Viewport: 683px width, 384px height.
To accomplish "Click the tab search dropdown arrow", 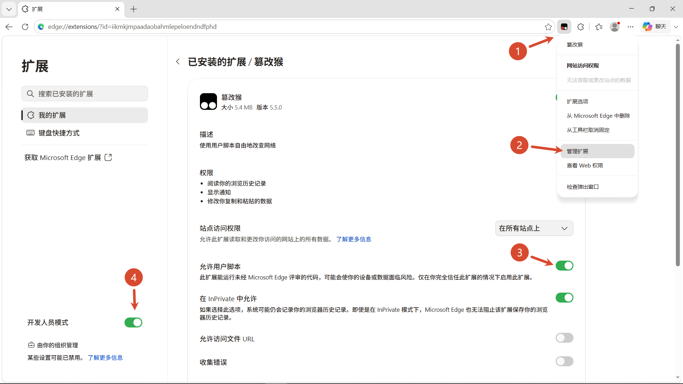I will point(9,9).
